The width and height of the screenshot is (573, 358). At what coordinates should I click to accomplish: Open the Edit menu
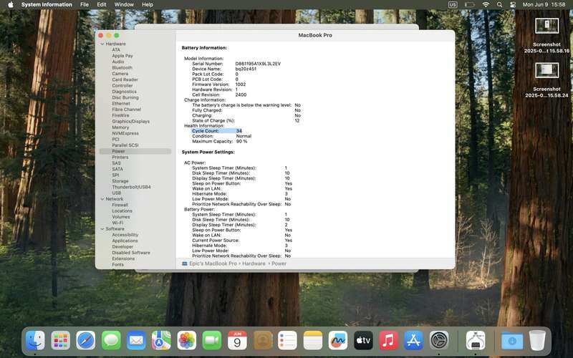click(x=102, y=5)
